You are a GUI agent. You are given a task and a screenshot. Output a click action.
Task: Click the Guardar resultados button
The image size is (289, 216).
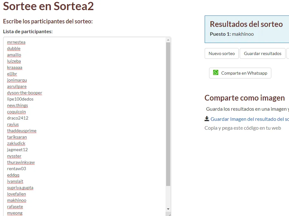(x=262, y=53)
